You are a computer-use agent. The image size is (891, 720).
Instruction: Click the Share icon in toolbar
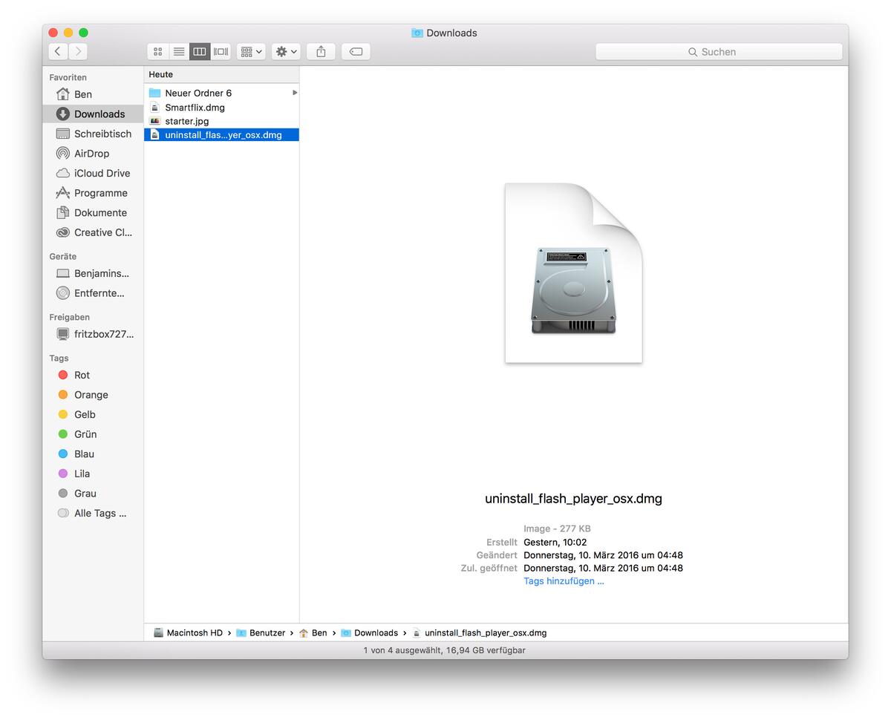point(321,51)
